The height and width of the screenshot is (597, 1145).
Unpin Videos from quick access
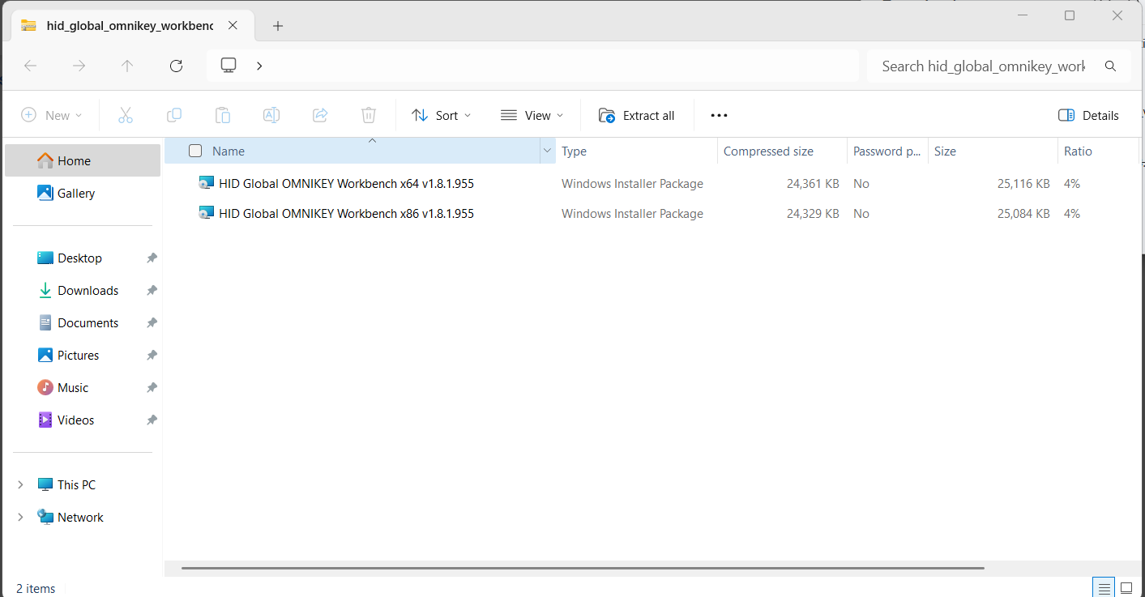tap(152, 420)
